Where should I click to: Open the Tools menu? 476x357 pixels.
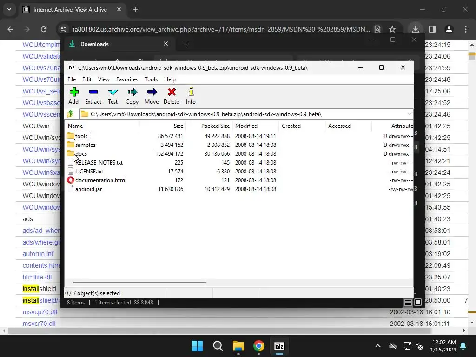coord(151,79)
